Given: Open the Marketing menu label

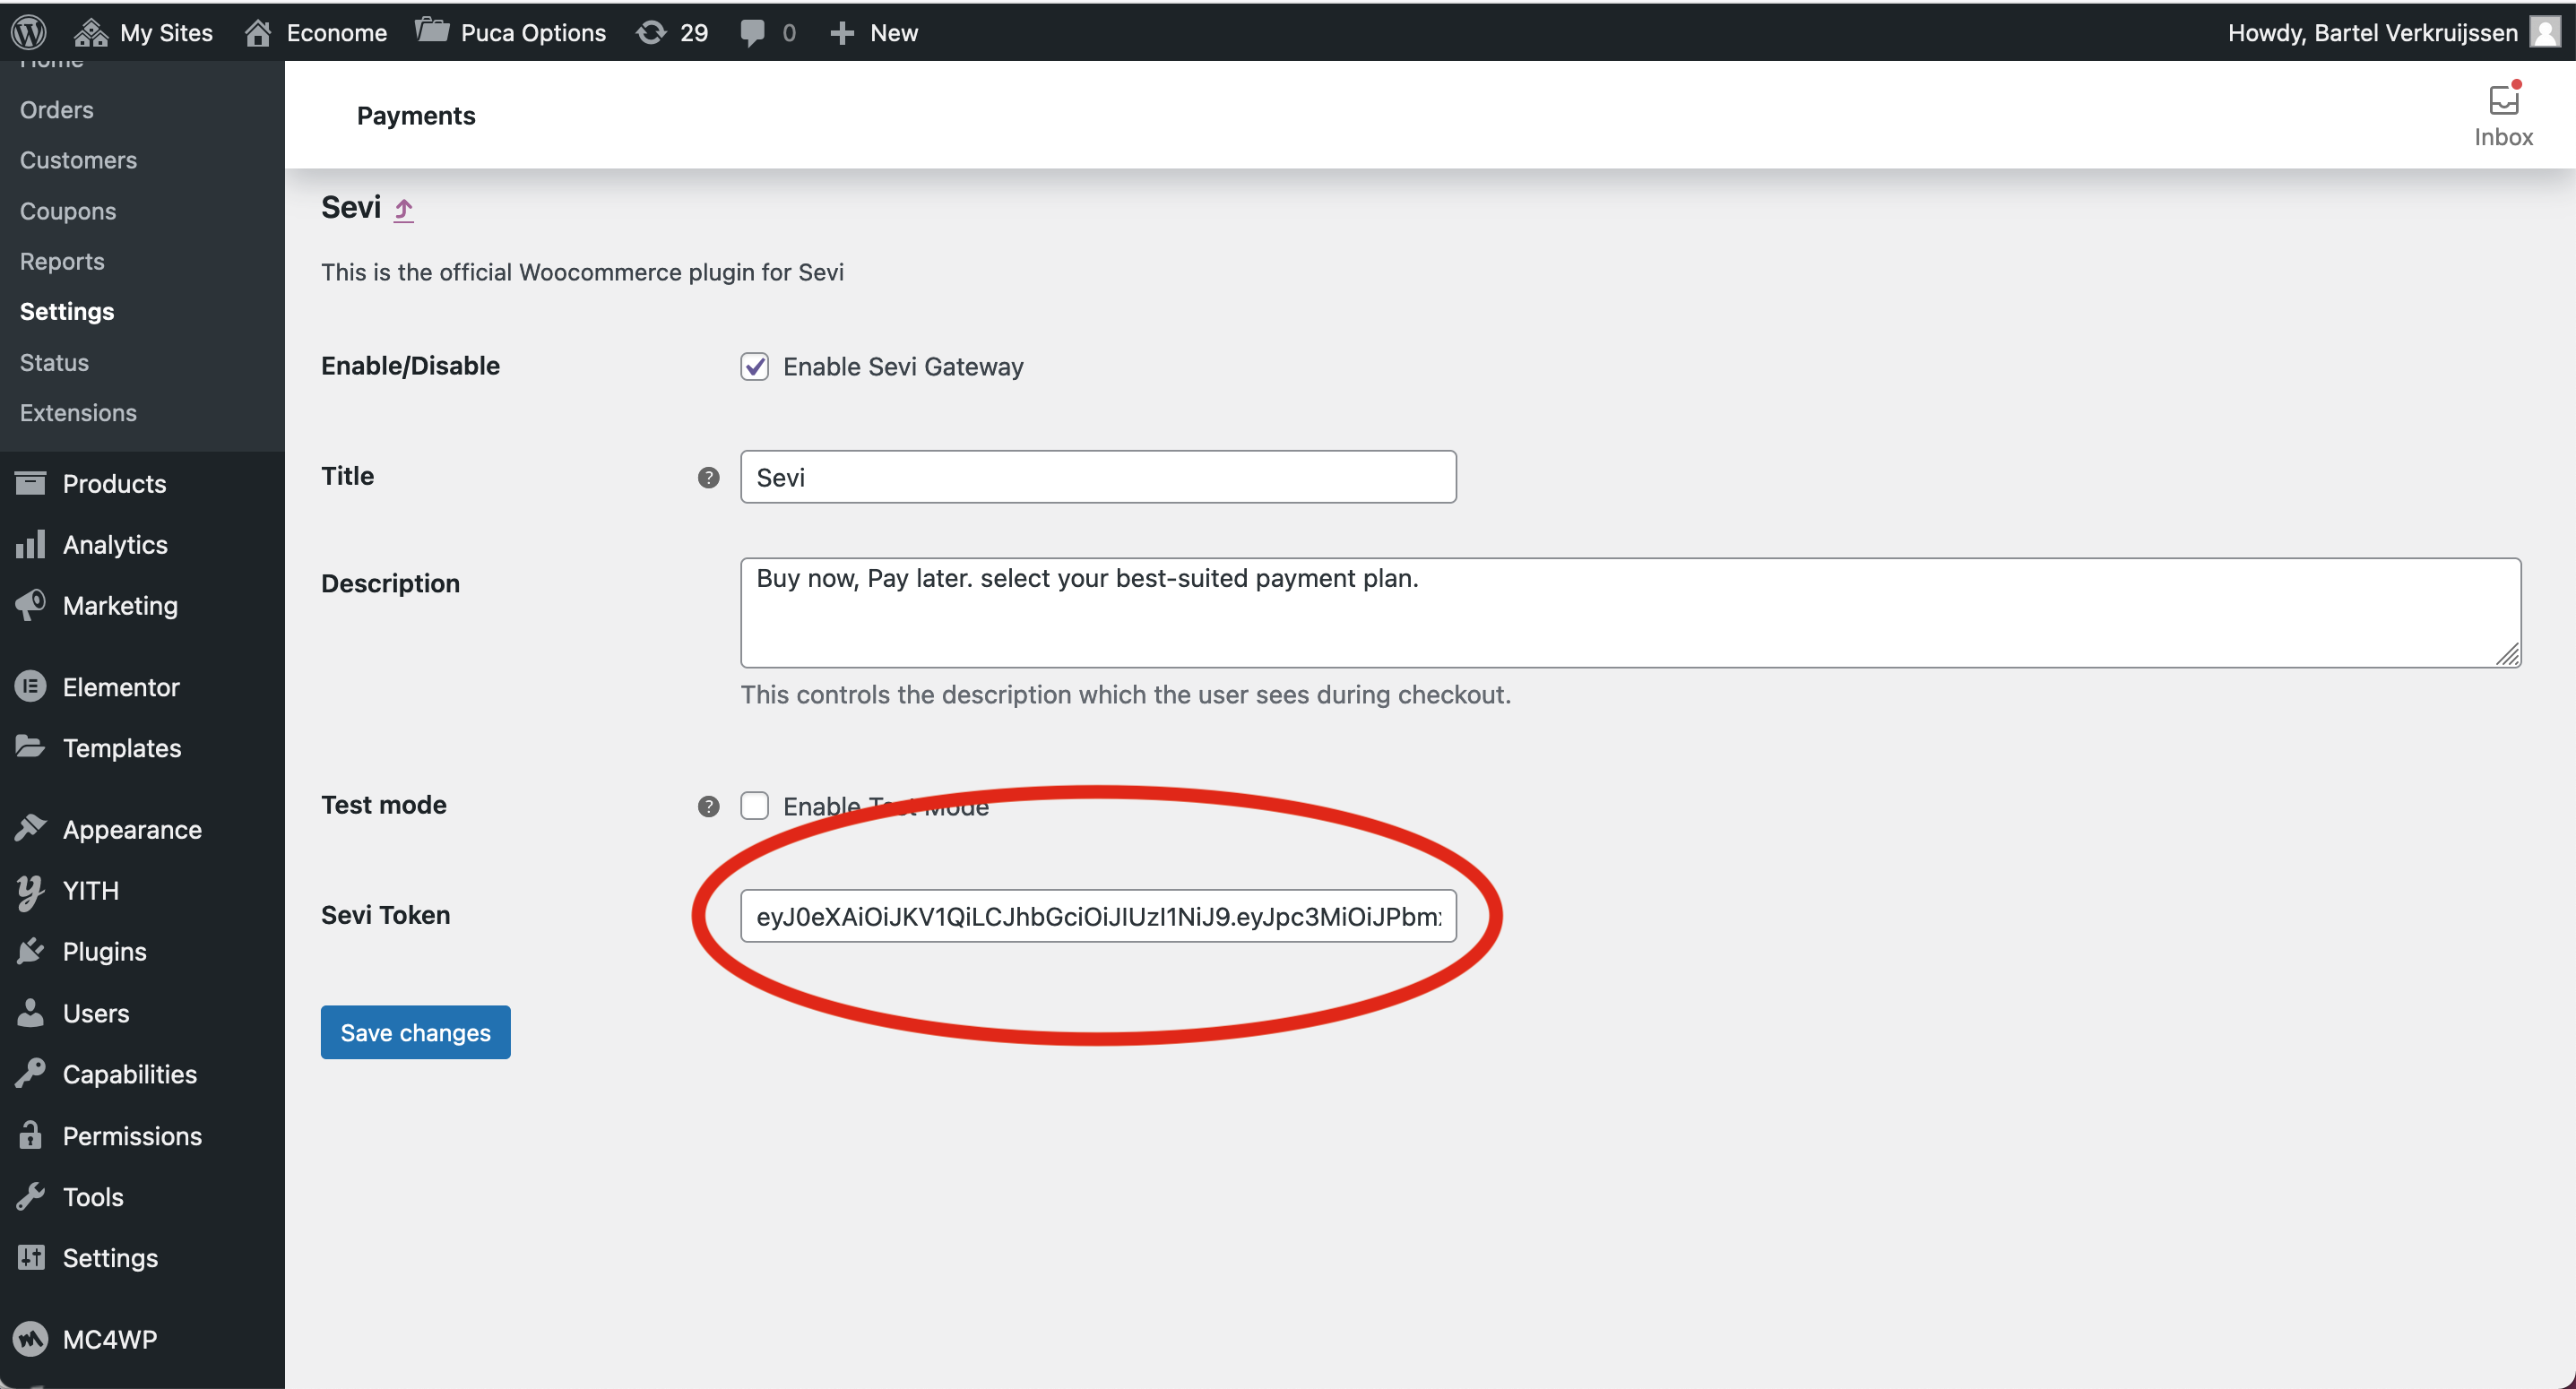Looking at the screenshot, I should tap(120, 606).
